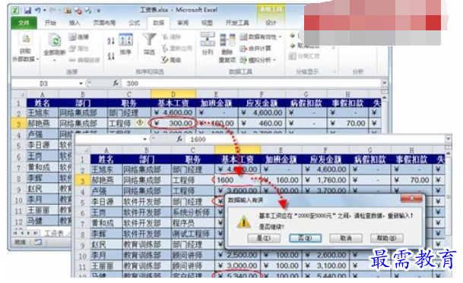
Task: Open 数据有效性 (Data Validation) dropdown
Action: click(261, 37)
